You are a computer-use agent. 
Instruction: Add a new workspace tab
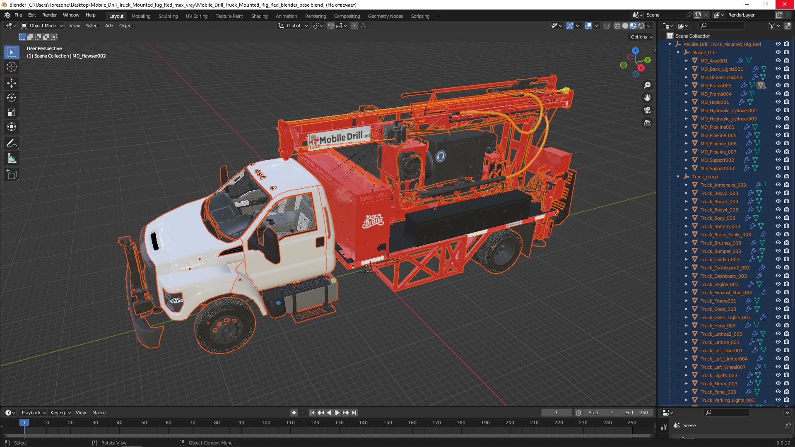[438, 16]
